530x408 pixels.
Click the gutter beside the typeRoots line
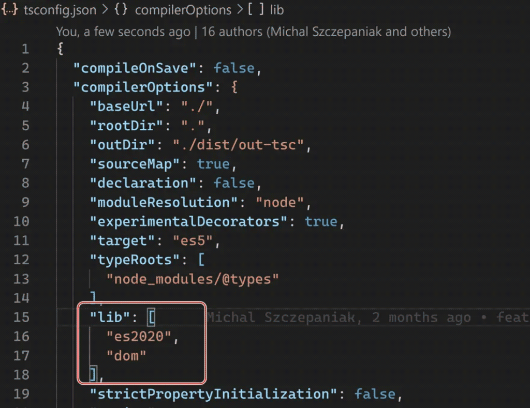21,260
